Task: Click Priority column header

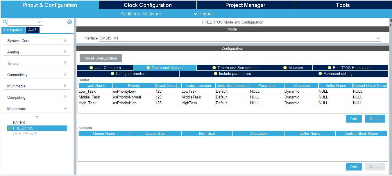Action: (134, 85)
